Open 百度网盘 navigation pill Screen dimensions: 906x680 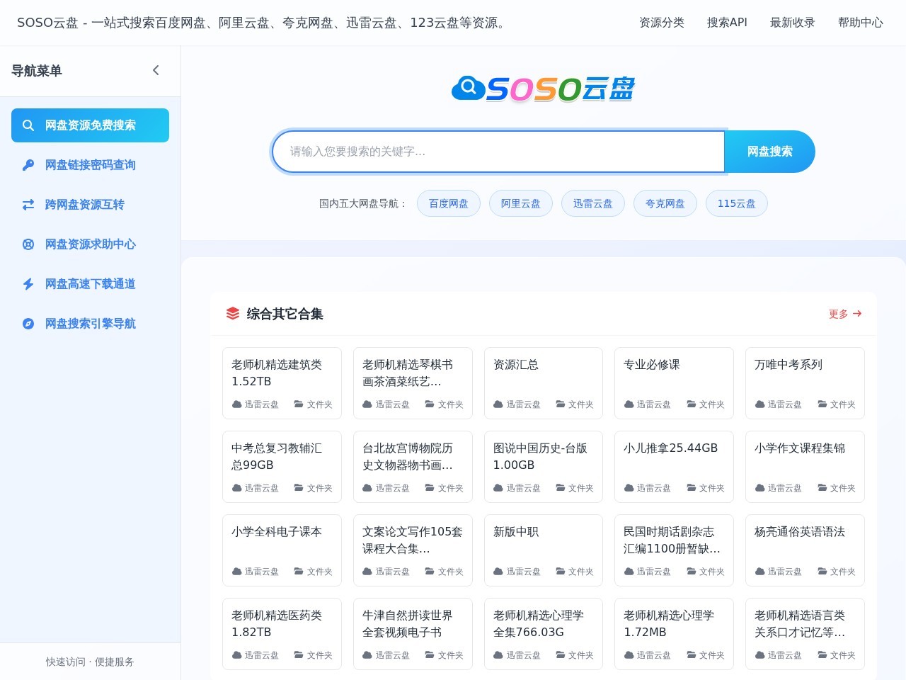tap(449, 203)
